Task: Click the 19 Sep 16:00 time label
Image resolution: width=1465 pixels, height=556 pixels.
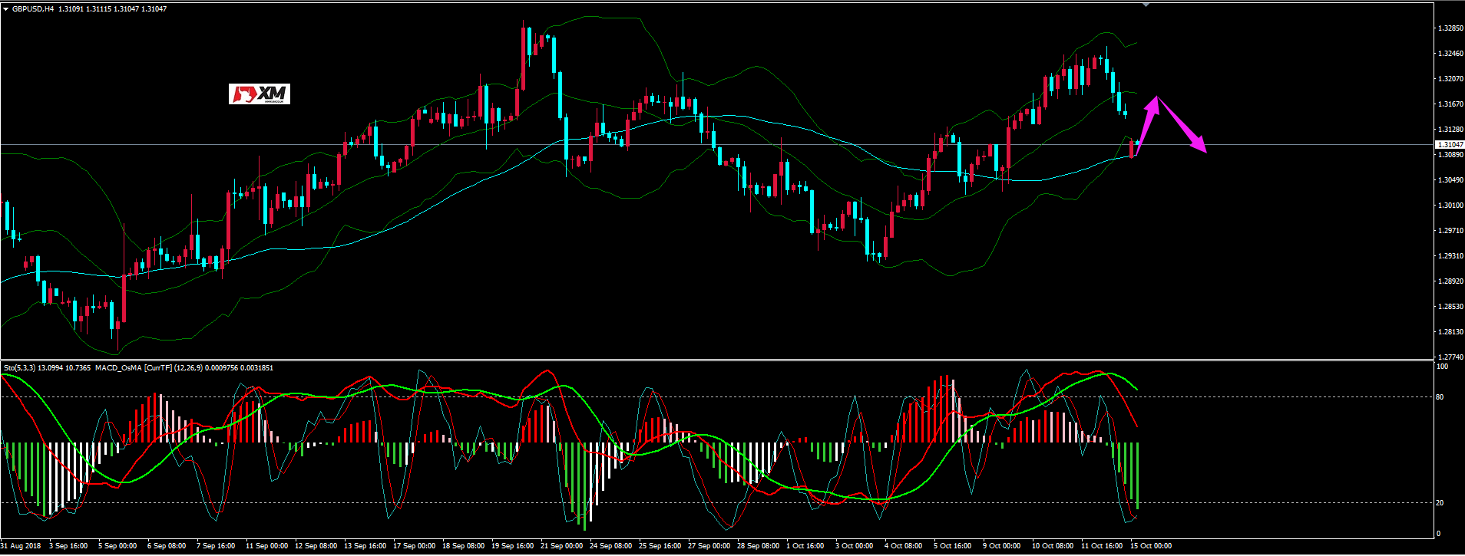Action: point(512,546)
